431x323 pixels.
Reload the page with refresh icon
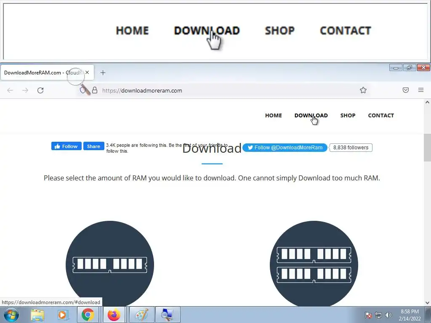(x=40, y=90)
